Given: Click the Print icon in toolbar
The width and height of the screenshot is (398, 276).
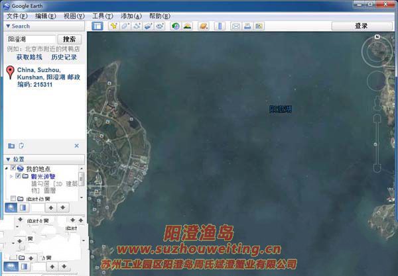Looking at the screenshot, I should 247,26.
